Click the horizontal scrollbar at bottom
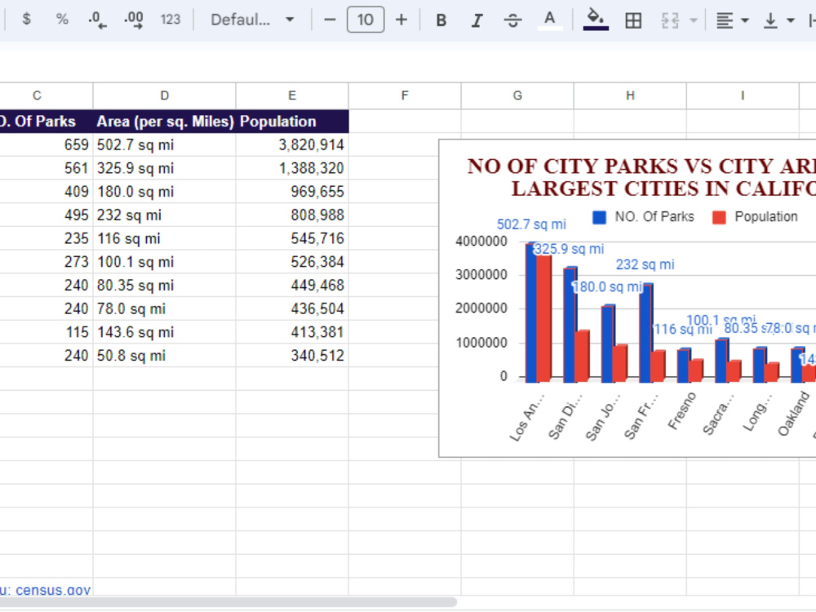The width and height of the screenshot is (816, 612). tap(228, 603)
